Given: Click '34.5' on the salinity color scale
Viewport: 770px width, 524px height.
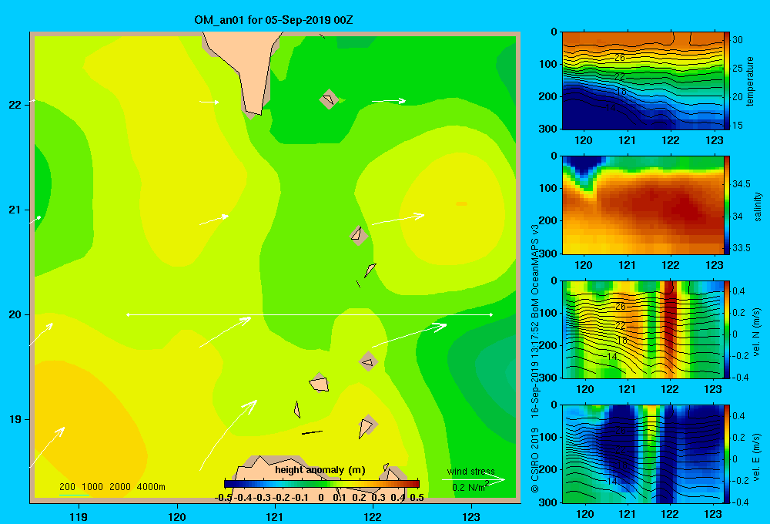Looking at the screenshot, I should [x=742, y=184].
